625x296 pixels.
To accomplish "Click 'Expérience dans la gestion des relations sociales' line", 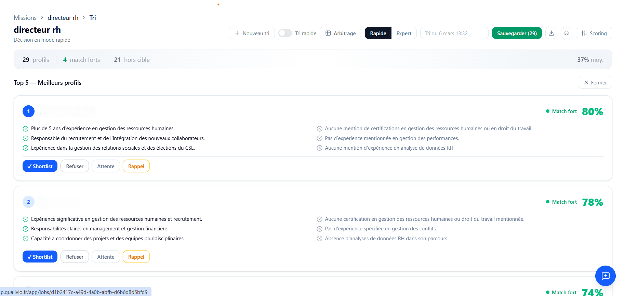I will click(113, 148).
